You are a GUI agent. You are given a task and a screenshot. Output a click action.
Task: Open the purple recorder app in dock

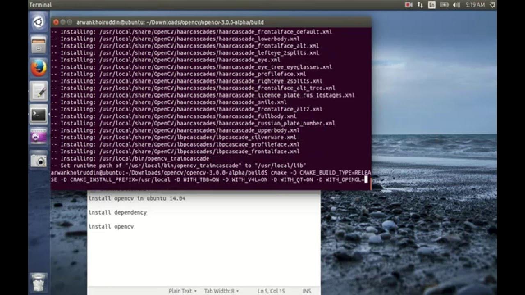click(x=39, y=137)
